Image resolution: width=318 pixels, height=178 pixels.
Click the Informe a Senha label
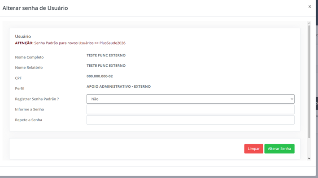pos(30,109)
